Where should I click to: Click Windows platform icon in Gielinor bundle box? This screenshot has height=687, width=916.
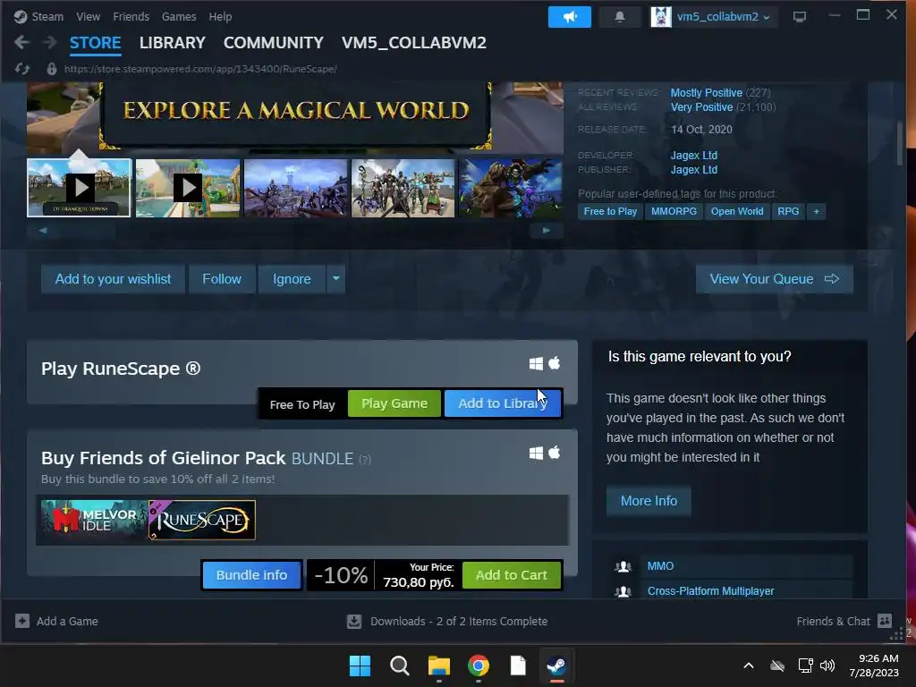tap(536, 453)
